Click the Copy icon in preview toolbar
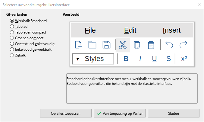204x122 pixels. tap(137, 45)
